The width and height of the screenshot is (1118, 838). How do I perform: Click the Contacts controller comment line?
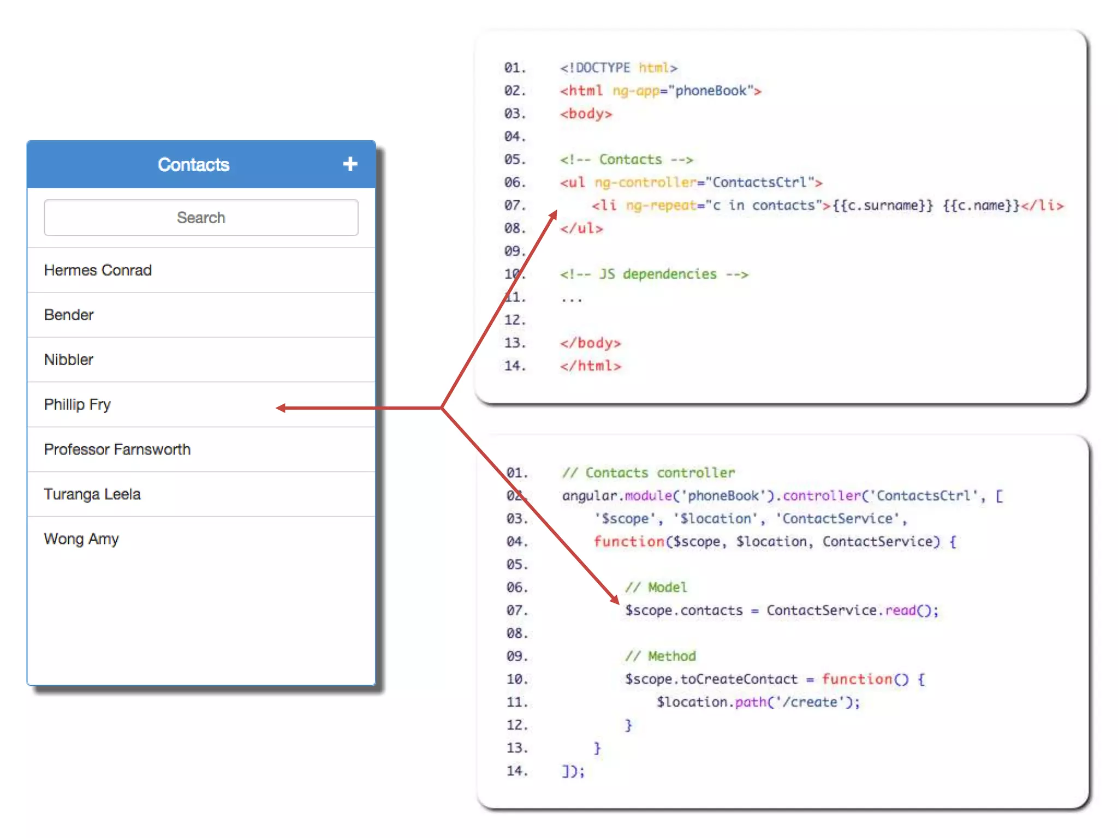(649, 472)
